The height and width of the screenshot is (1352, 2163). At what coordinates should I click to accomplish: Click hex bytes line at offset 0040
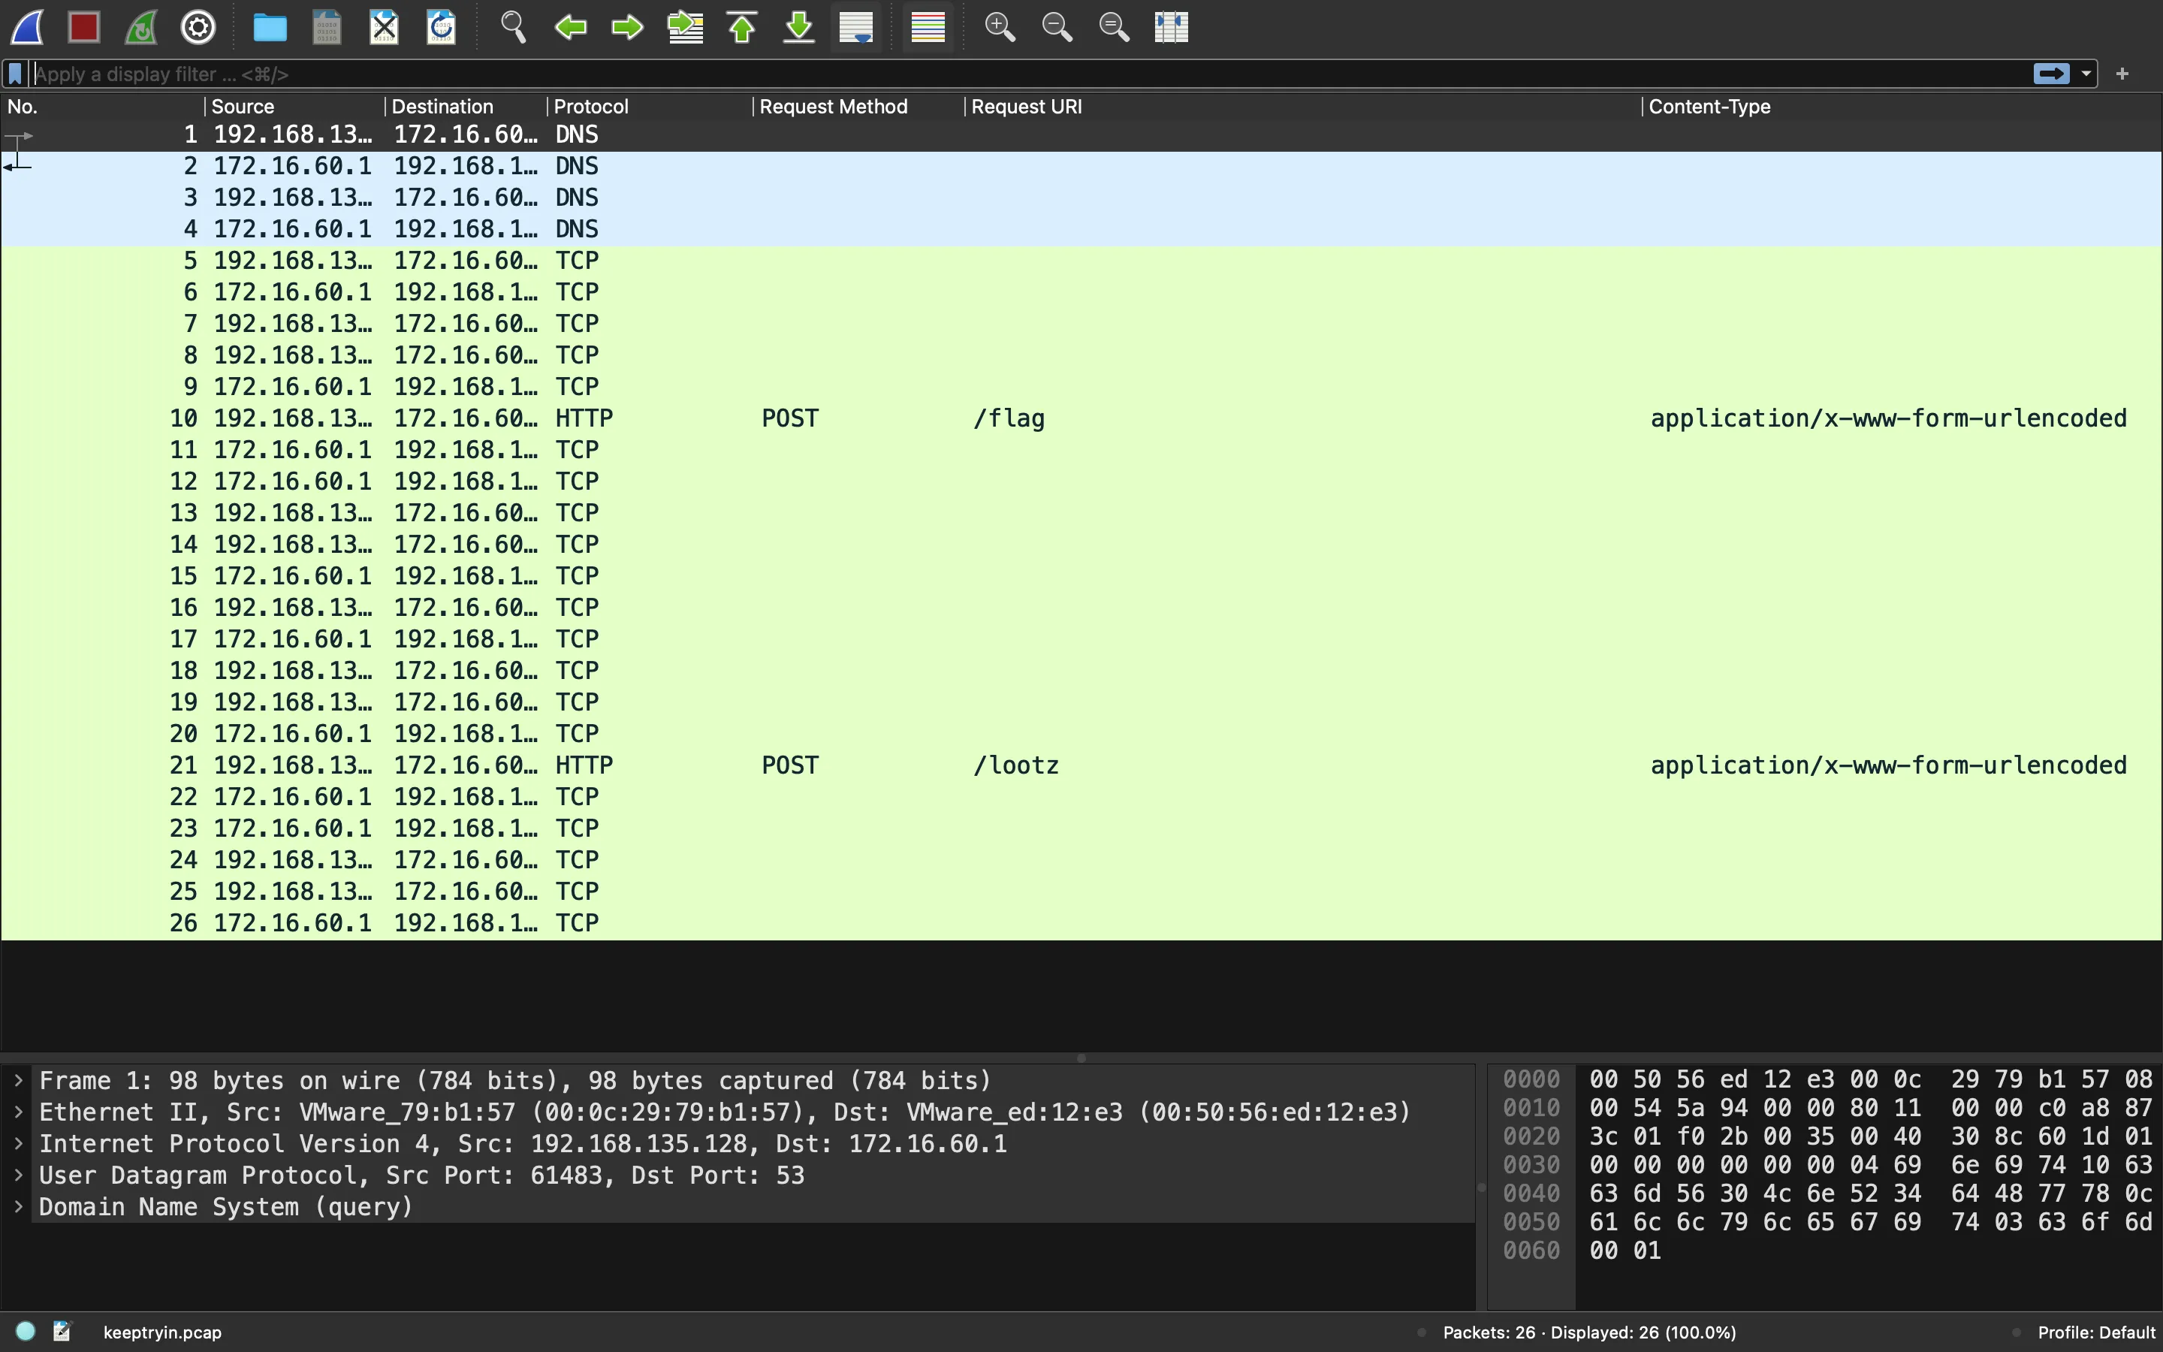tap(1870, 1194)
